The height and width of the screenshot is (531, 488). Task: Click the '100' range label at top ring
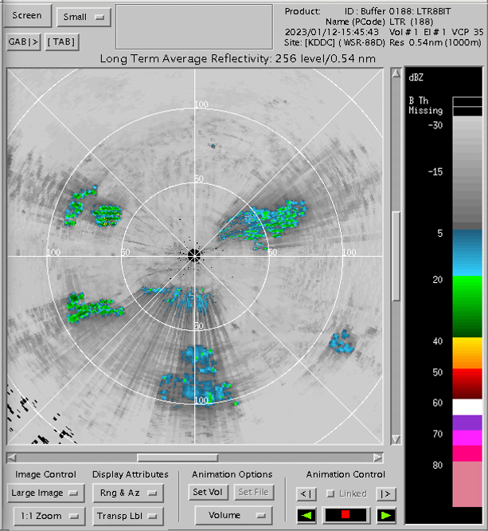[201, 104]
